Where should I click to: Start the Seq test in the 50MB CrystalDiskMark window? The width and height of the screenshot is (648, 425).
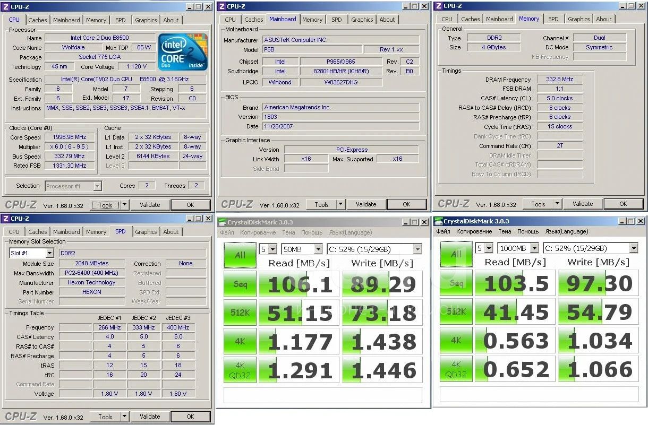240,284
